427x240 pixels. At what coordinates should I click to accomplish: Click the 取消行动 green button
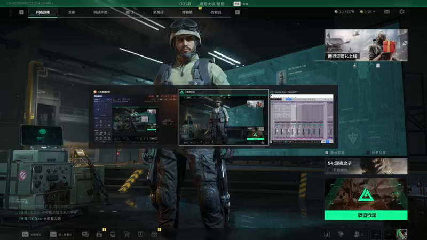(366, 215)
